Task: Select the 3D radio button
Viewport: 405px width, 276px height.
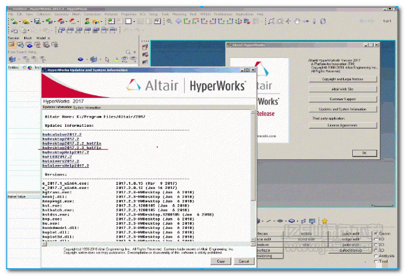Action: click(376, 250)
